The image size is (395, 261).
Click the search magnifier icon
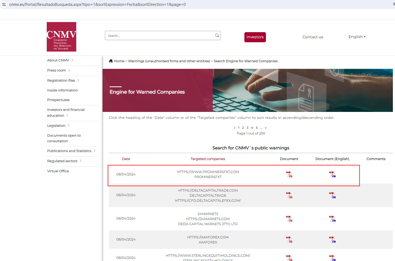pos(217,35)
